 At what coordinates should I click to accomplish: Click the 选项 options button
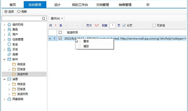pos(9,12)
